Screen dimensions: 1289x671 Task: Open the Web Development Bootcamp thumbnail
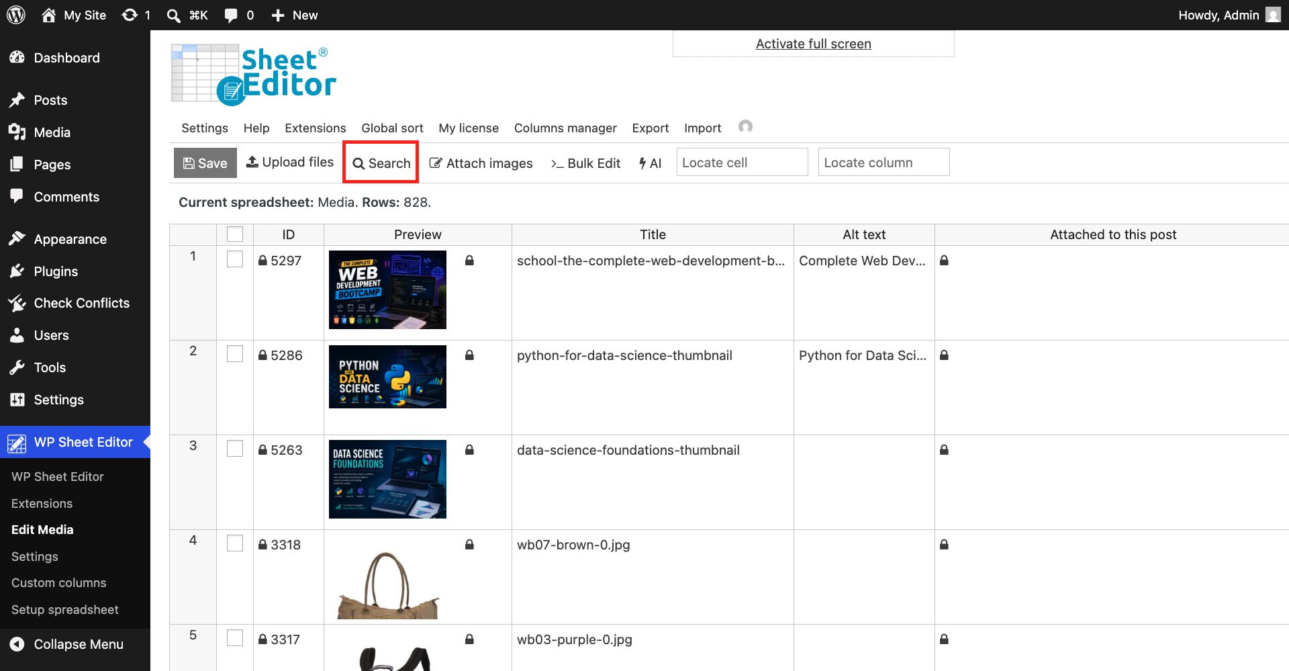click(387, 289)
